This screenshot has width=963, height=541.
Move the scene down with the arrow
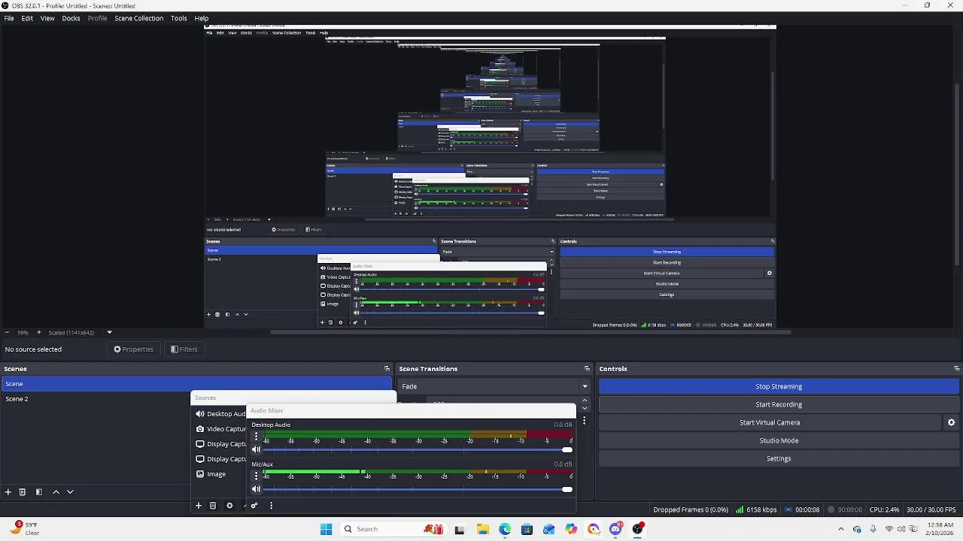click(x=70, y=492)
